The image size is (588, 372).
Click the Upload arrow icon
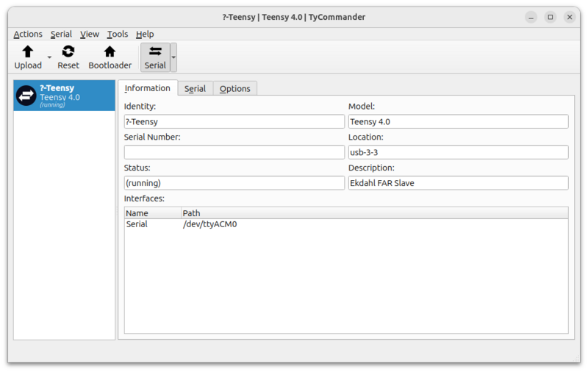28,51
